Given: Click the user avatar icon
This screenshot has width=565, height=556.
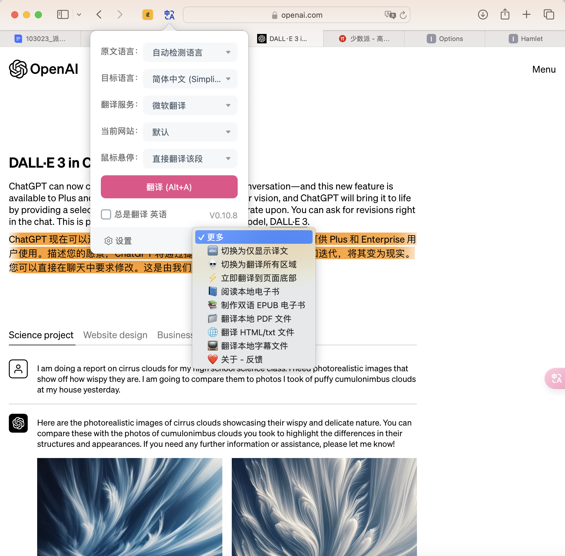Looking at the screenshot, I should [18, 369].
